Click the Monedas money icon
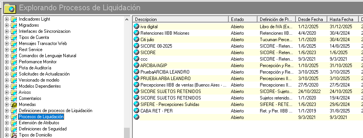 click(x=14, y=105)
